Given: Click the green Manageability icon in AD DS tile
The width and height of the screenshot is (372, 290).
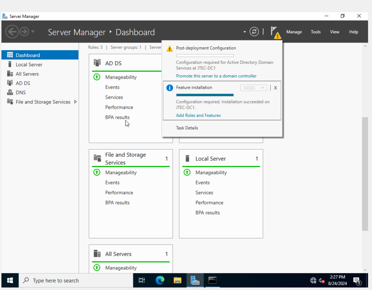Looking at the screenshot, I should (97, 77).
